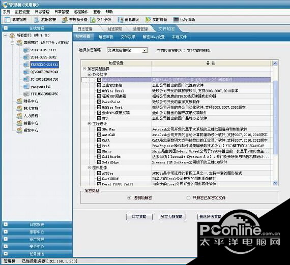Screen dimensions: 290x265
Task: Collapse the 加密类型选择 node
Action: coord(84,69)
